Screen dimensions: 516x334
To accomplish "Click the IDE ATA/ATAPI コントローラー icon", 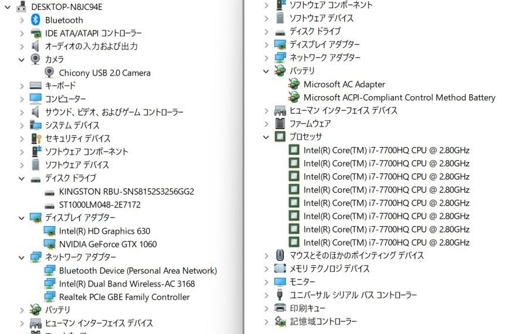I will pyautogui.click(x=36, y=33).
